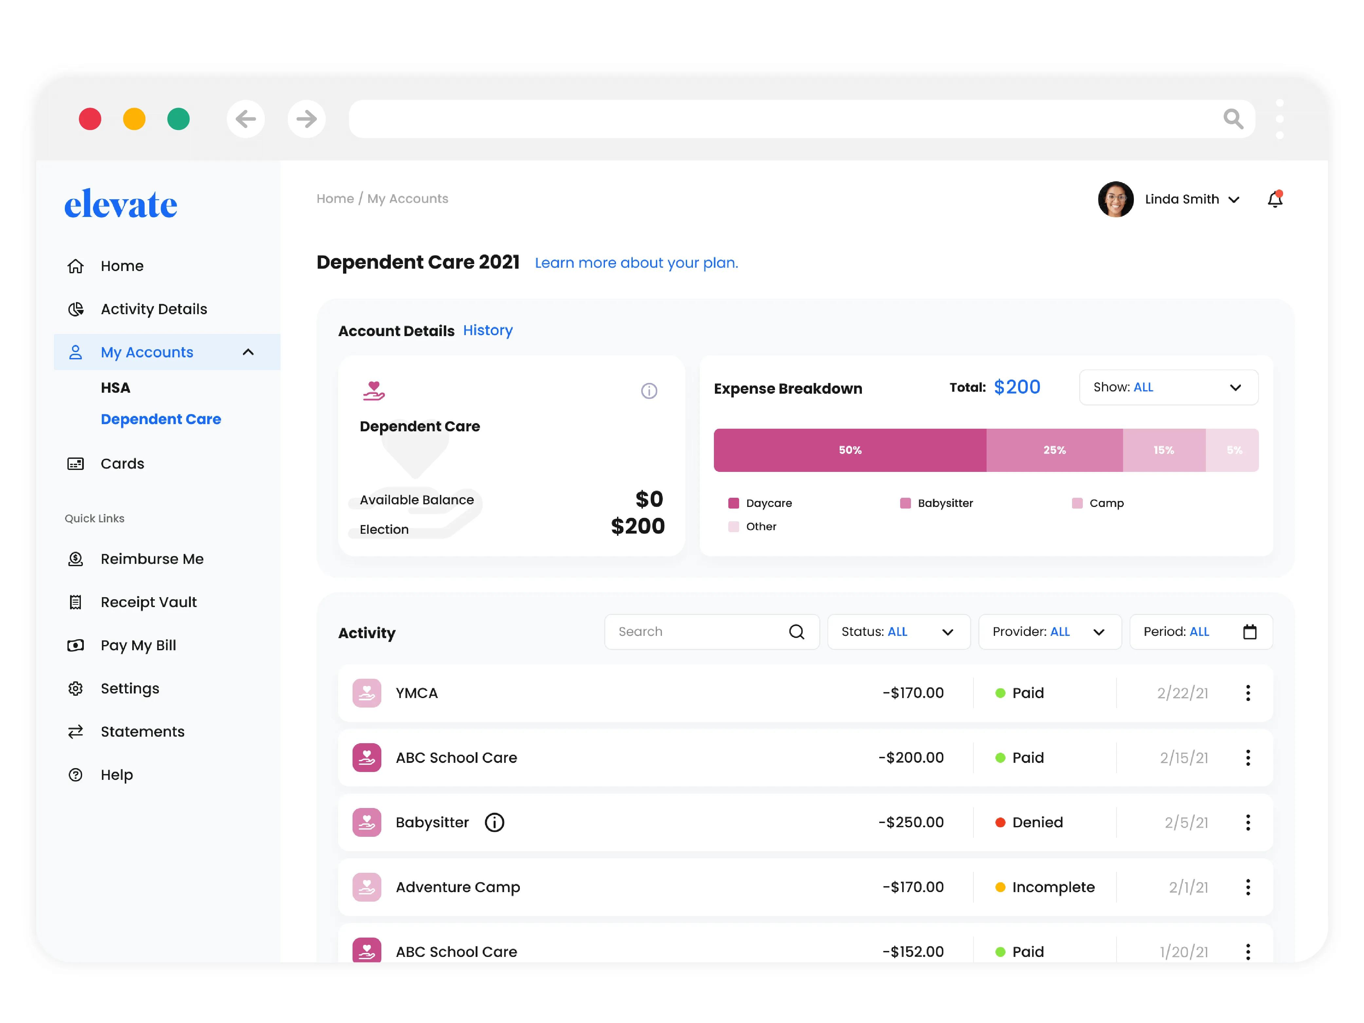1364x1023 pixels.
Task: Click the Dependent Care heart-hand icon
Action: pyautogui.click(x=374, y=391)
